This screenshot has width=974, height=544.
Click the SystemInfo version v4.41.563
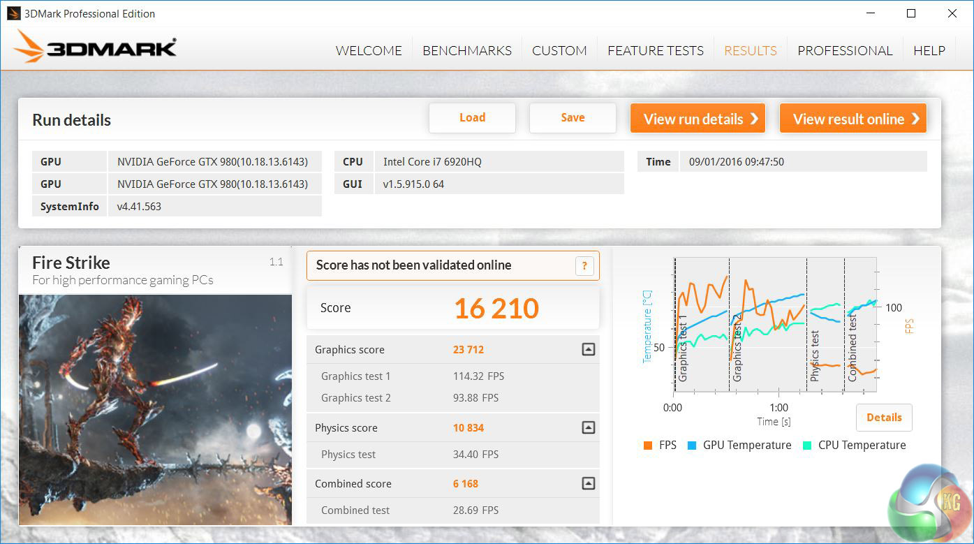pos(139,207)
